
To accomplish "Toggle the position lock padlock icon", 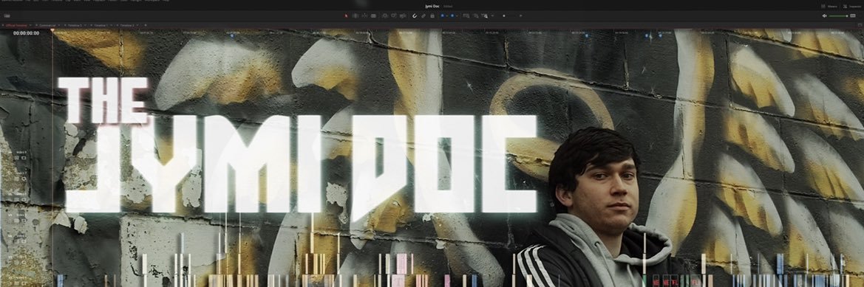I will pos(432,15).
